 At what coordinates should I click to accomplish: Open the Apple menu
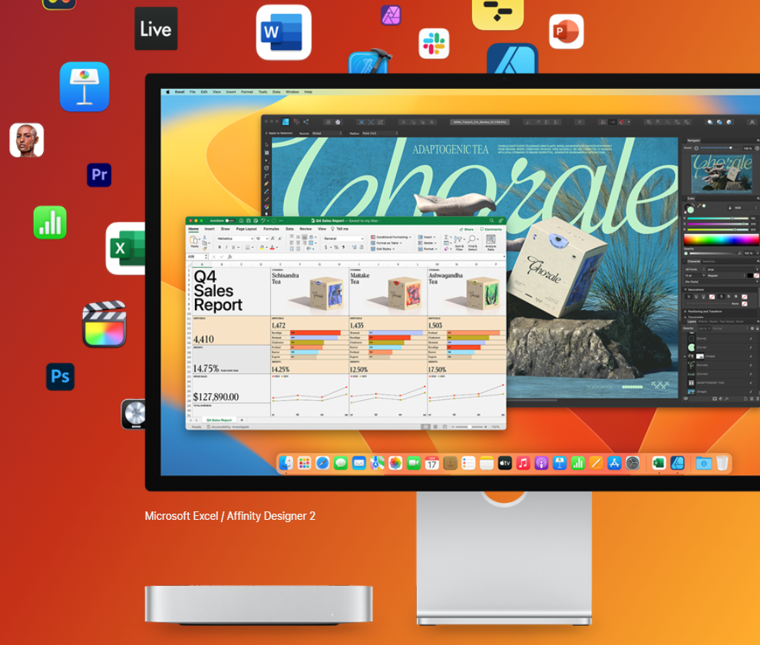point(168,91)
